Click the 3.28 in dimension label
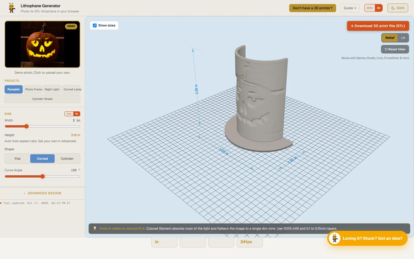 coord(196,89)
